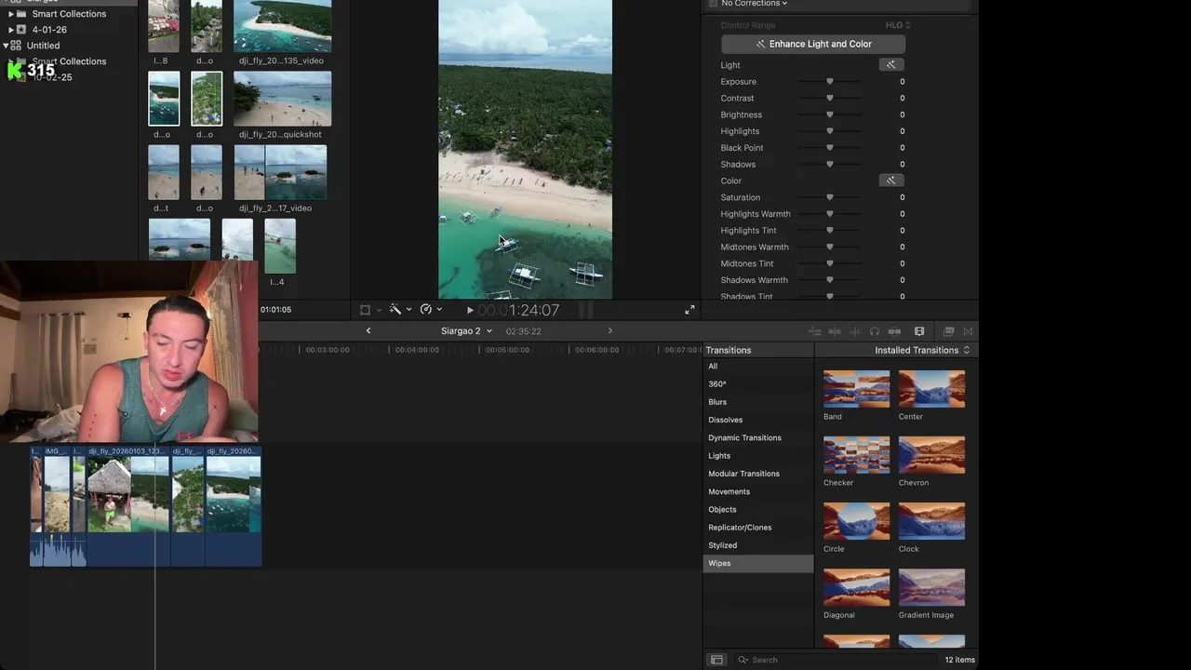
Task: Select the All transitions category
Action: click(x=758, y=367)
